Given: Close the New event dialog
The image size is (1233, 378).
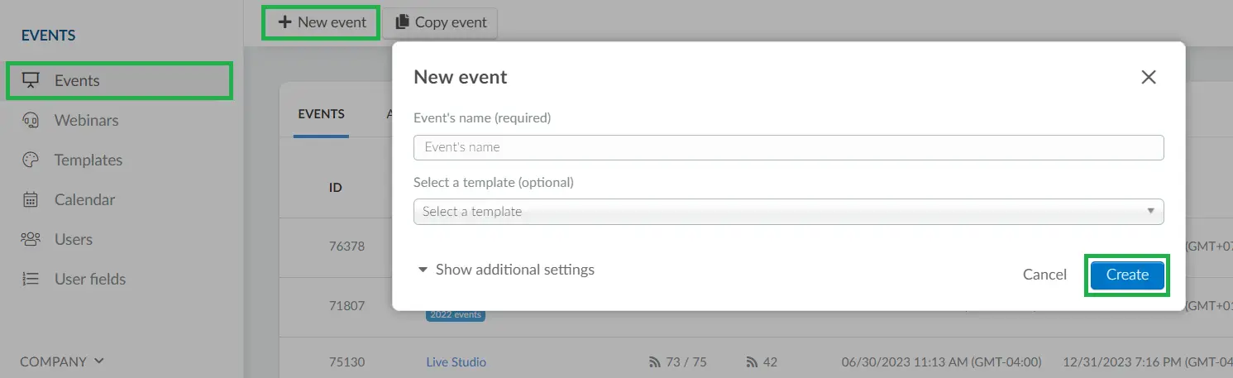Looking at the screenshot, I should 1148,77.
